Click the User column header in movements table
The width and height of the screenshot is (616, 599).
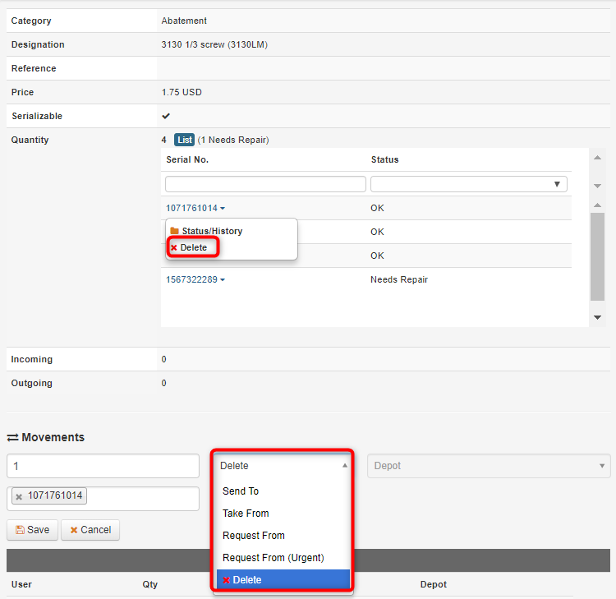(x=21, y=584)
